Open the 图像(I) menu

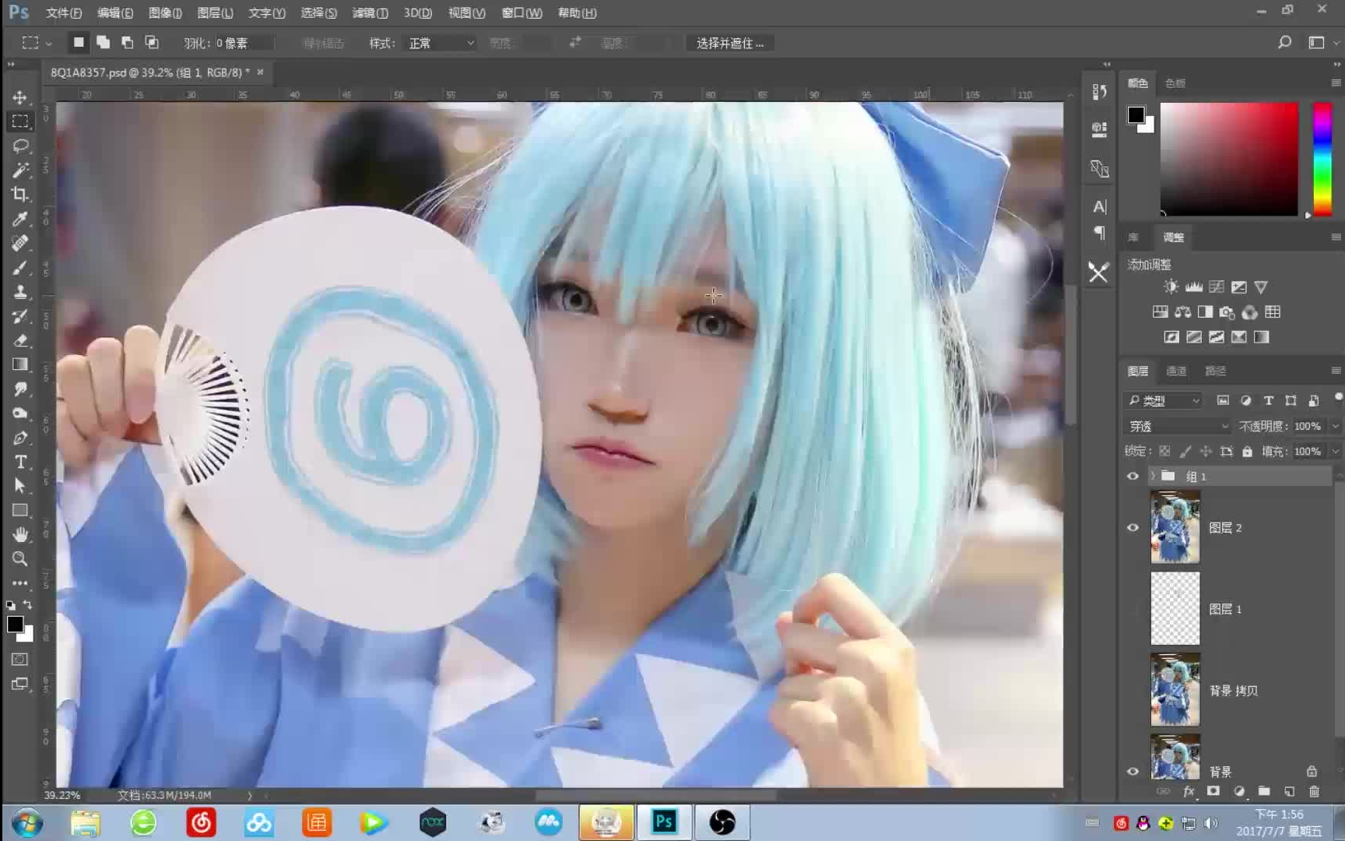(165, 12)
